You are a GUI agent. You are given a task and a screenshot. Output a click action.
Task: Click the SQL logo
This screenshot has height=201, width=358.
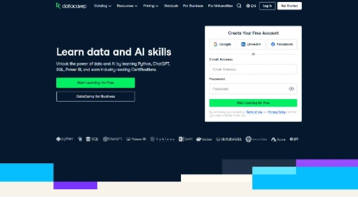pos(92,139)
